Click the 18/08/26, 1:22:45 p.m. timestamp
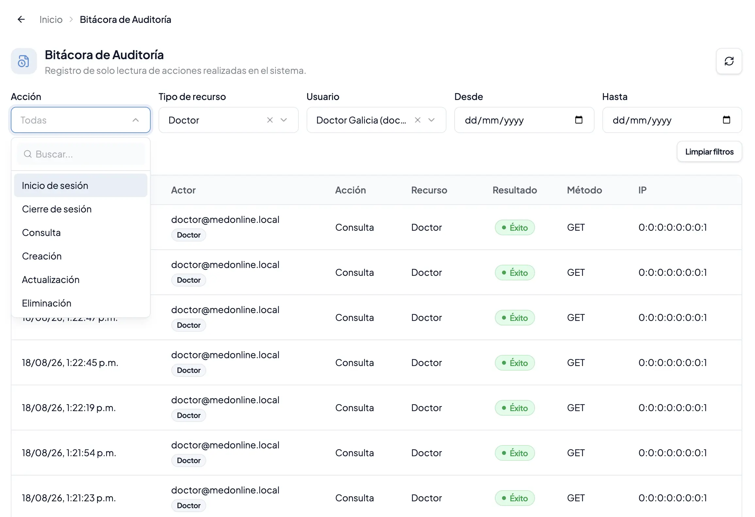This screenshot has height=517, width=755. click(70, 363)
